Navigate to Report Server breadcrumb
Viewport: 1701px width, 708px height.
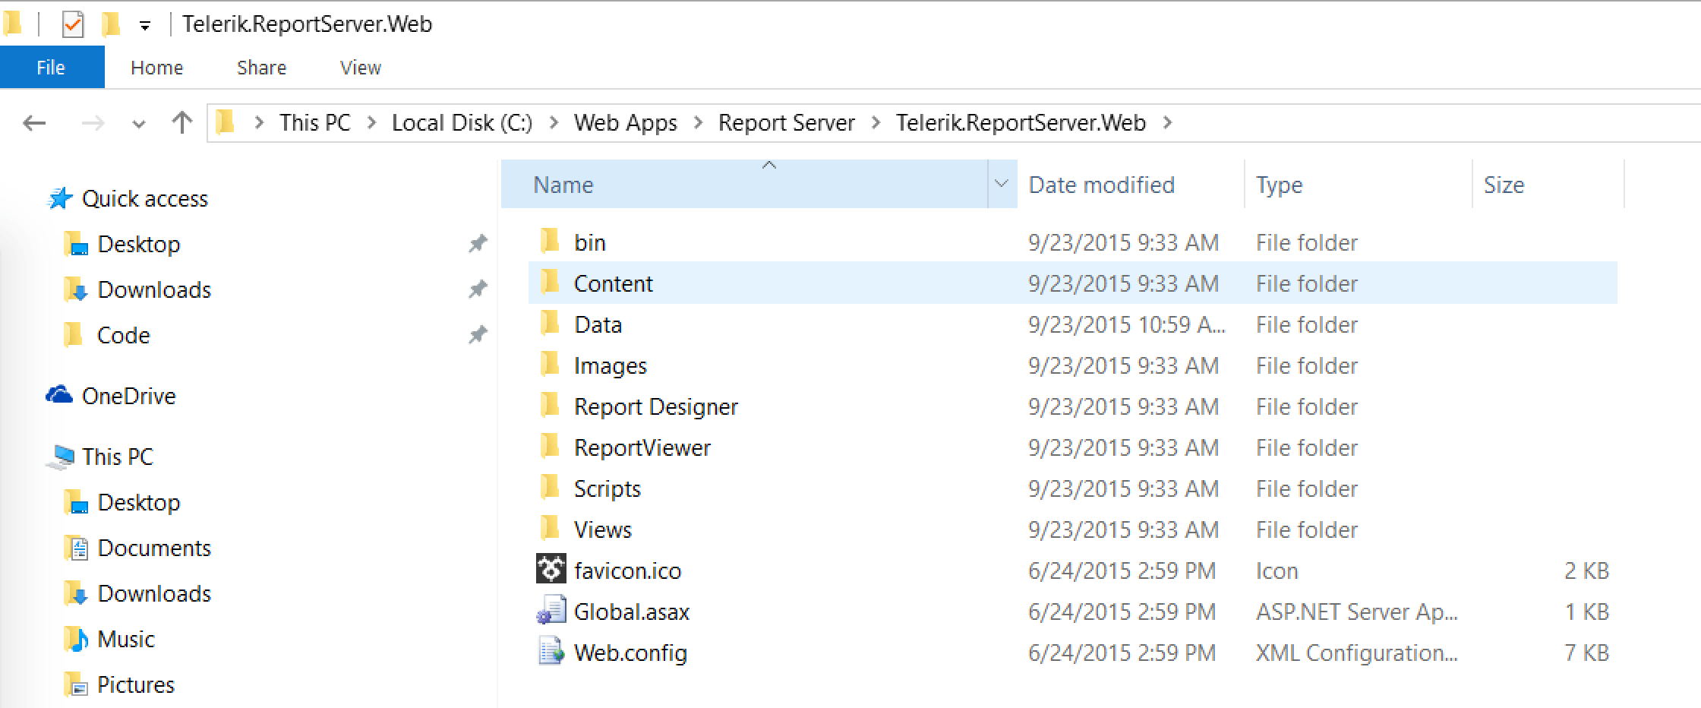tap(787, 122)
